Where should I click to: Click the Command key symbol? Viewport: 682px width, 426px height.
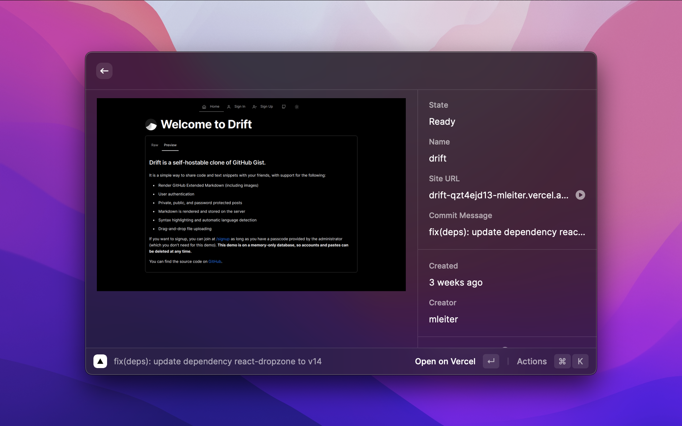pyautogui.click(x=562, y=361)
